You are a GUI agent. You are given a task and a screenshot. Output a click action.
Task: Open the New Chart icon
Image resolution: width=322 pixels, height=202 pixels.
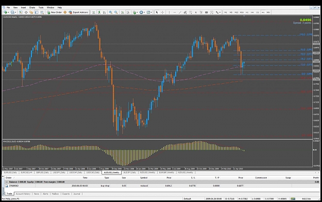click(x=5, y=12)
